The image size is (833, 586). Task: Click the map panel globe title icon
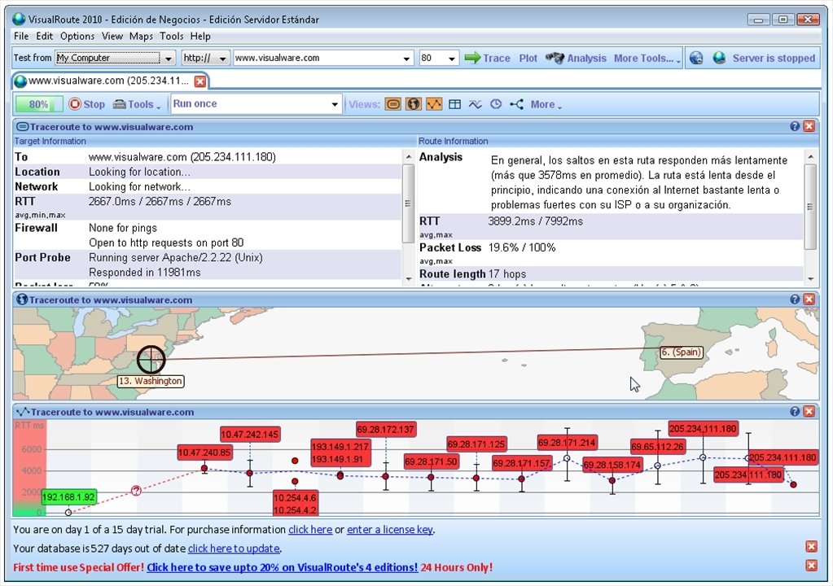point(22,300)
